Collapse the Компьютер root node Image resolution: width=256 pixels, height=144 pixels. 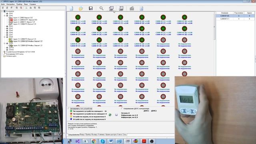pyautogui.click(x=2, y=11)
